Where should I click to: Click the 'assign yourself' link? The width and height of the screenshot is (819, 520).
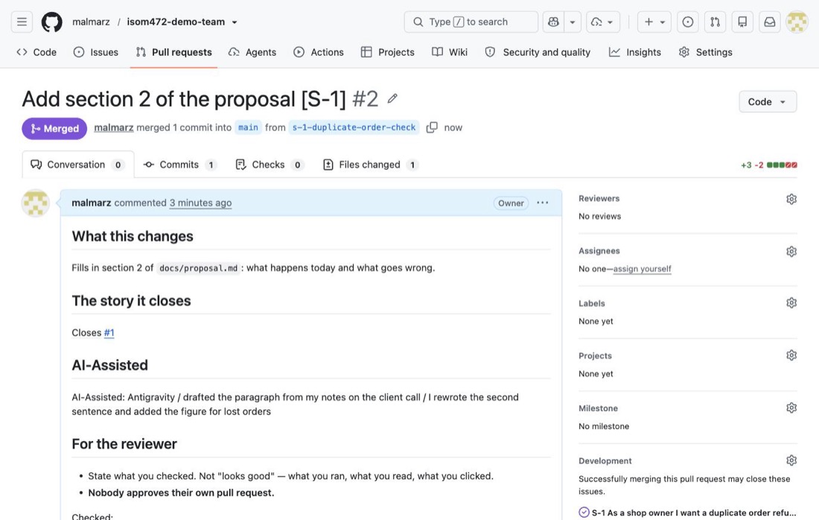(x=642, y=269)
